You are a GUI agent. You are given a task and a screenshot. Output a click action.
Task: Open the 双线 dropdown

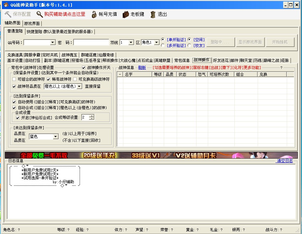[131, 42]
